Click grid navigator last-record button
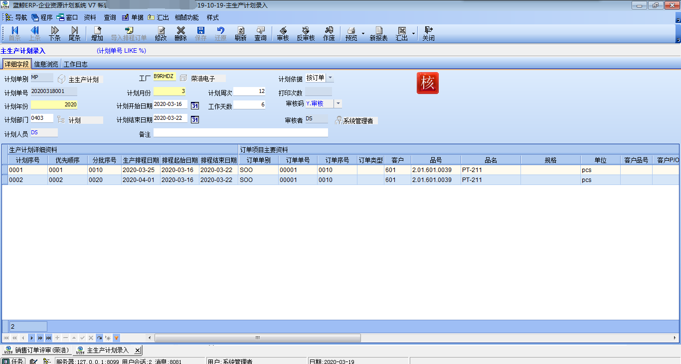Screen dimensions: 681x364 tap(48, 338)
